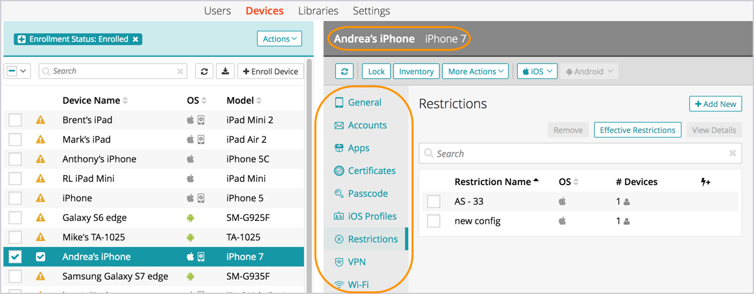Switch to the Libraries tab

click(318, 10)
